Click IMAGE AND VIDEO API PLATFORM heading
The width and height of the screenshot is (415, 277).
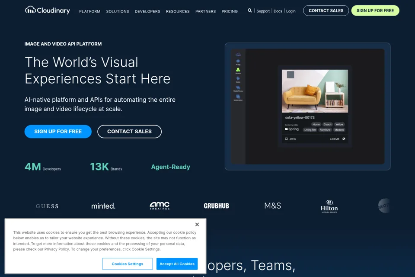[63, 44]
